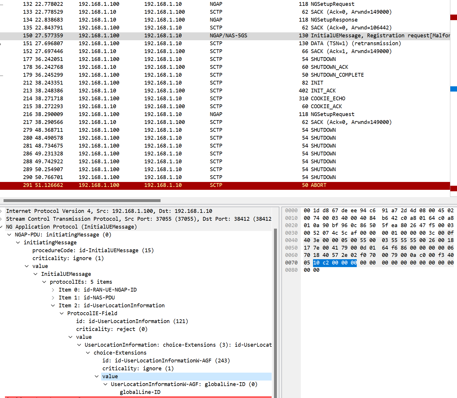The image size is (457, 398).
Task: Collapse Item 2 id-UserLocationInformation
Action: pyautogui.click(x=53, y=306)
